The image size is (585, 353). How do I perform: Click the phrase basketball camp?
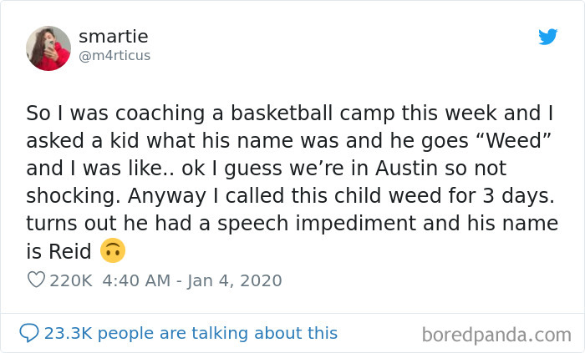[x=313, y=113]
